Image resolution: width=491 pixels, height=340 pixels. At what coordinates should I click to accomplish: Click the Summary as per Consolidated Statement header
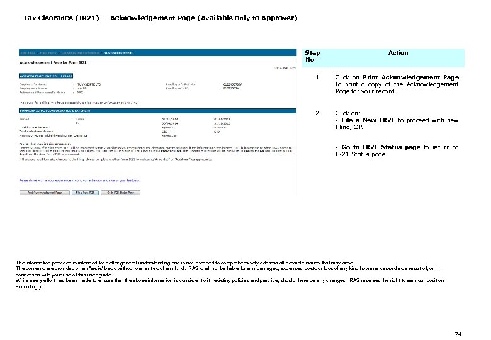157,111
